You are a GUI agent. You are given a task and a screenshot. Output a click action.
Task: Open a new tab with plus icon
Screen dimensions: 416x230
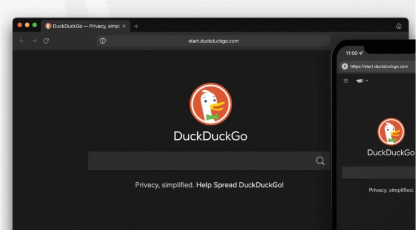point(136,26)
